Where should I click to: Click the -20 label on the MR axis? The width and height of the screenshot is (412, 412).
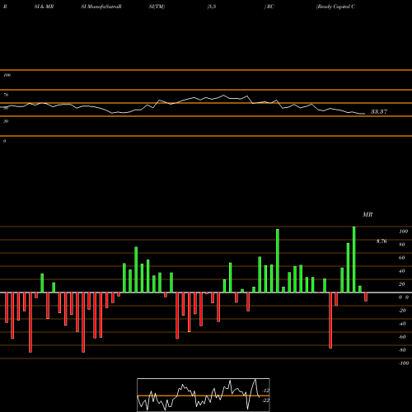[402, 311]
